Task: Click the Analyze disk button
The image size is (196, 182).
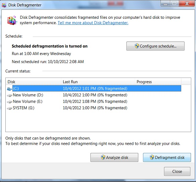Action: [114, 158]
